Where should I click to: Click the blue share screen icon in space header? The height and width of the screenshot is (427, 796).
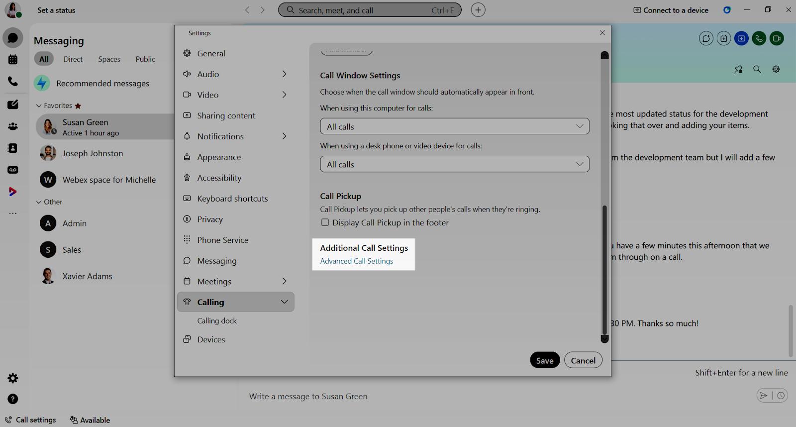point(741,38)
